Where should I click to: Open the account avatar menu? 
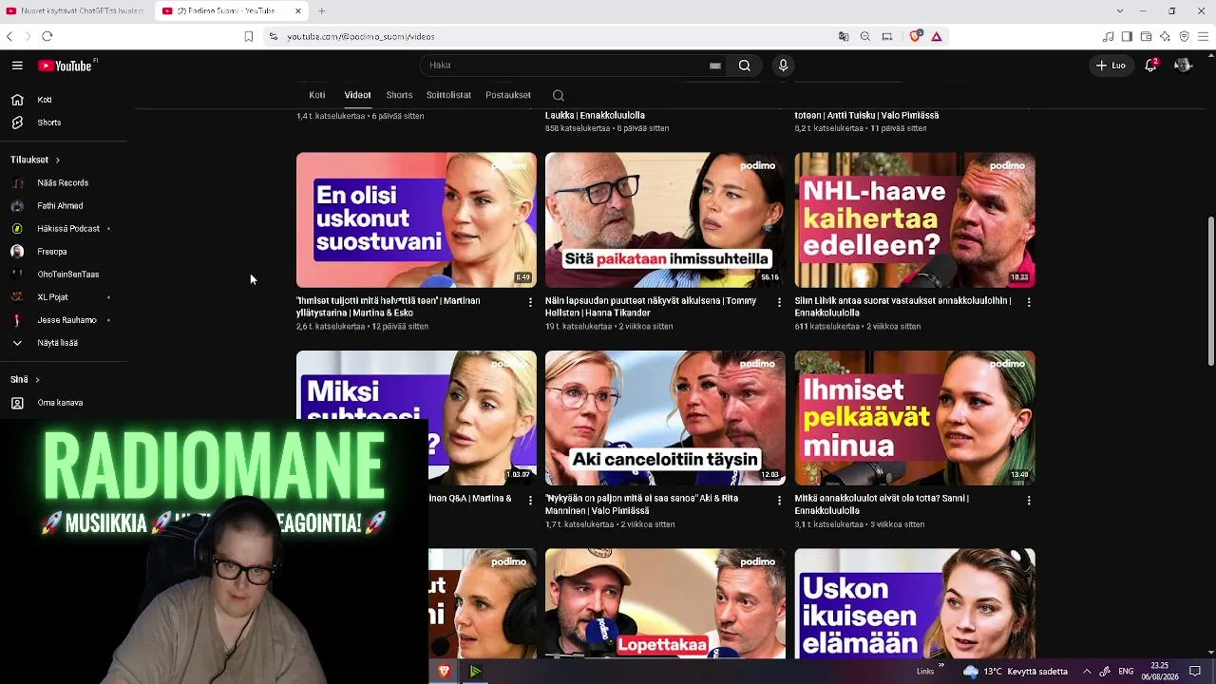click(x=1183, y=66)
